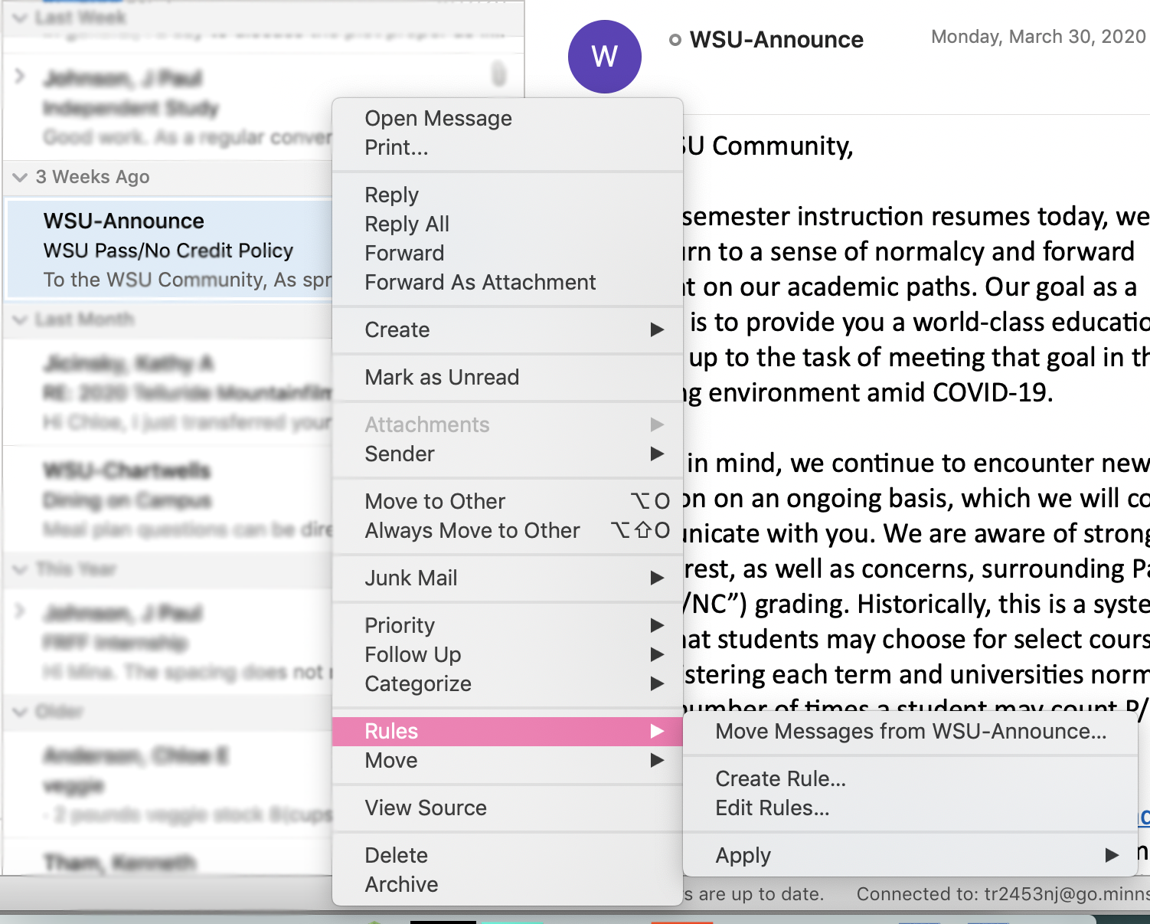Click View Source in the context menu
The height and width of the screenshot is (924, 1150).
(x=426, y=808)
